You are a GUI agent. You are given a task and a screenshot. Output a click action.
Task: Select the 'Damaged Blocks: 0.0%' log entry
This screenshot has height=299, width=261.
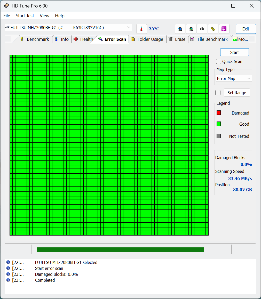tap(57, 274)
